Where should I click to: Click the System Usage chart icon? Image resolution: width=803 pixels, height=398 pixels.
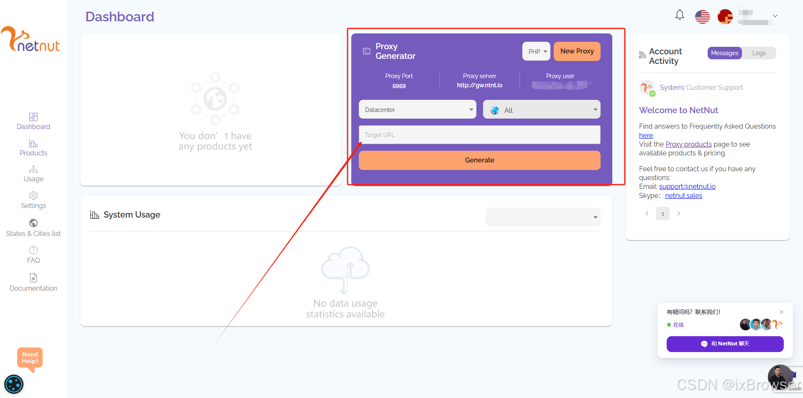[x=95, y=215]
